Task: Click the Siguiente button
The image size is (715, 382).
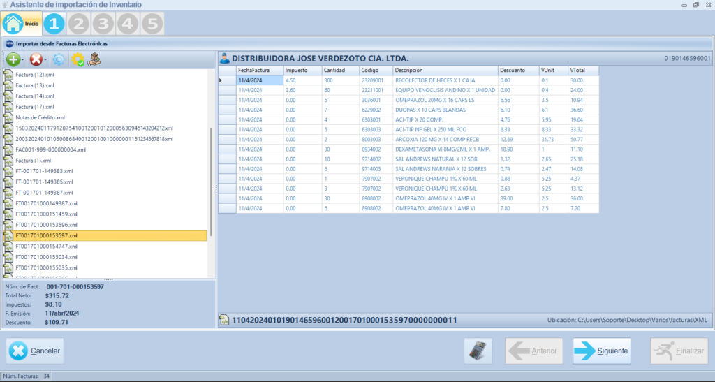Action: 602,351
